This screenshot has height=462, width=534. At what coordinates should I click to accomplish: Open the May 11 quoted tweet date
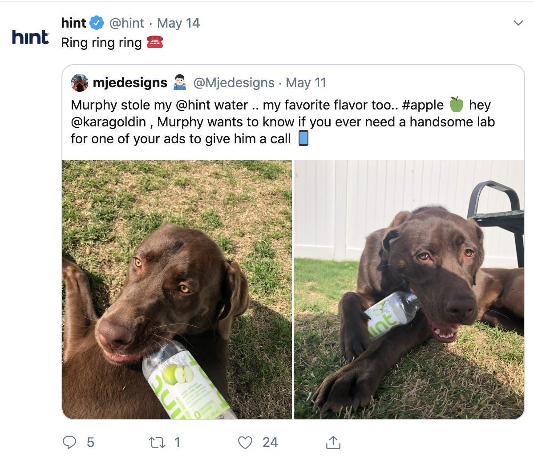(306, 83)
